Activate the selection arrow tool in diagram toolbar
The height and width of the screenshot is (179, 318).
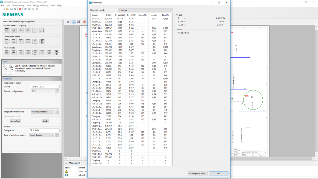point(74,22)
